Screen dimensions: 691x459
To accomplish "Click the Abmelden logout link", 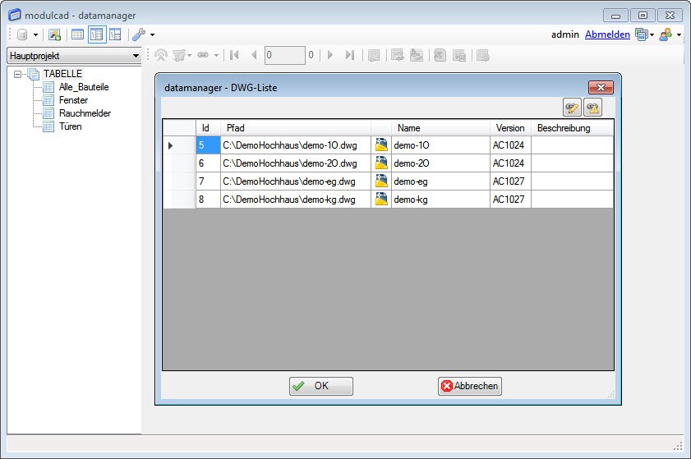I will click(x=607, y=34).
